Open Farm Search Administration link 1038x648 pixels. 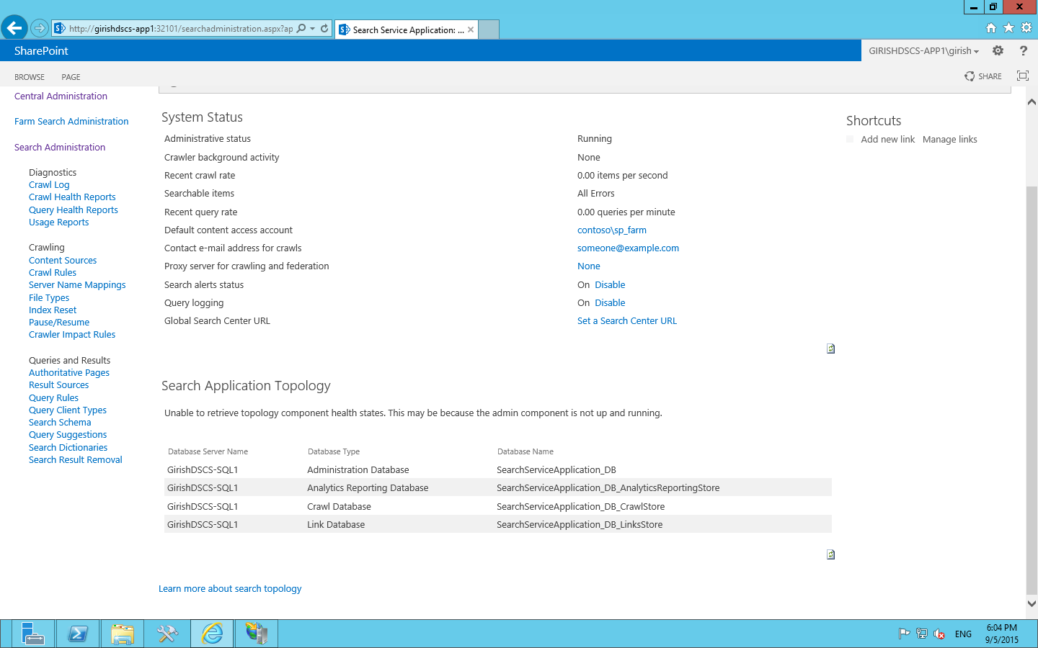[x=71, y=121]
